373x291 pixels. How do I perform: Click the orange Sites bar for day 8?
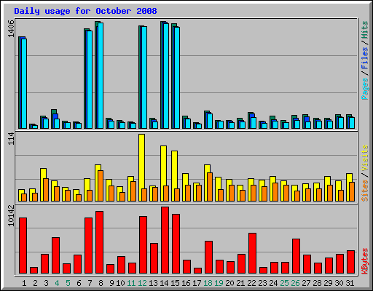point(101,186)
